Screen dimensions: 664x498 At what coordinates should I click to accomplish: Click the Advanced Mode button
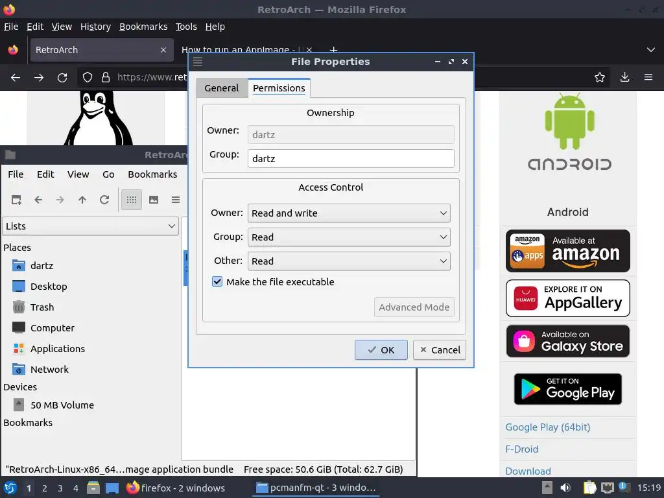tap(414, 307)
